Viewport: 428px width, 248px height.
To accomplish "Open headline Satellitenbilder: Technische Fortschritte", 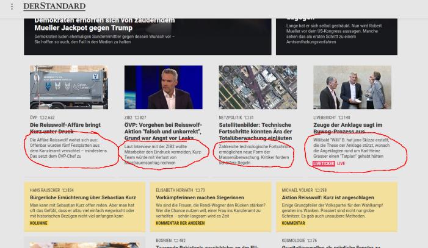I will (x=255, y=132).
